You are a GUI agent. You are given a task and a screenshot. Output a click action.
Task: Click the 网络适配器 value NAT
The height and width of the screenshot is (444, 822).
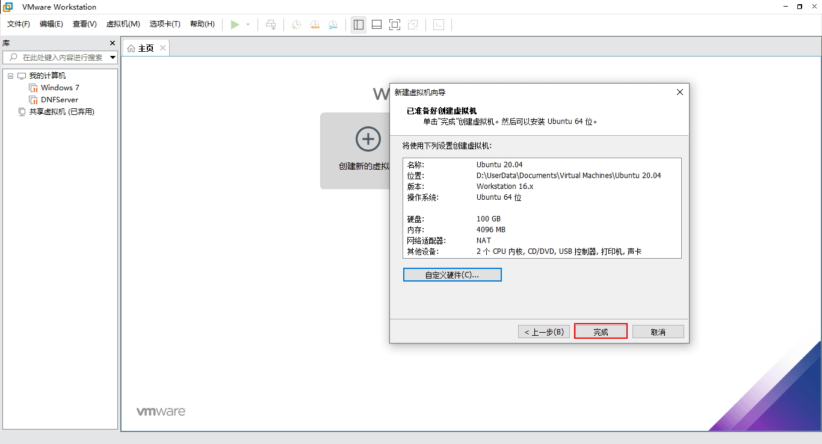(484, 240)
